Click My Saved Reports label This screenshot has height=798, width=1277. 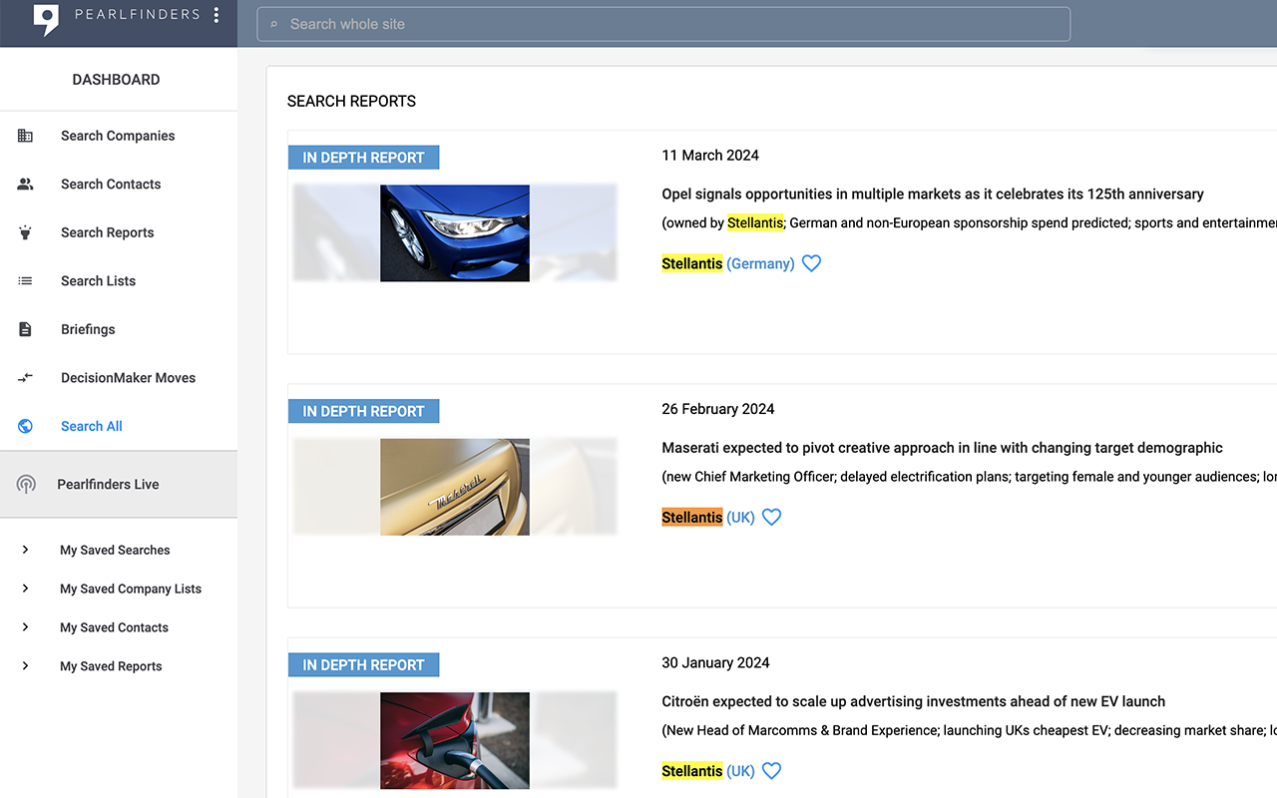tap(111, 666)
